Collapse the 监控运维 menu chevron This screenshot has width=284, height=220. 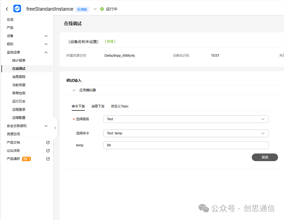click(46, 52)
